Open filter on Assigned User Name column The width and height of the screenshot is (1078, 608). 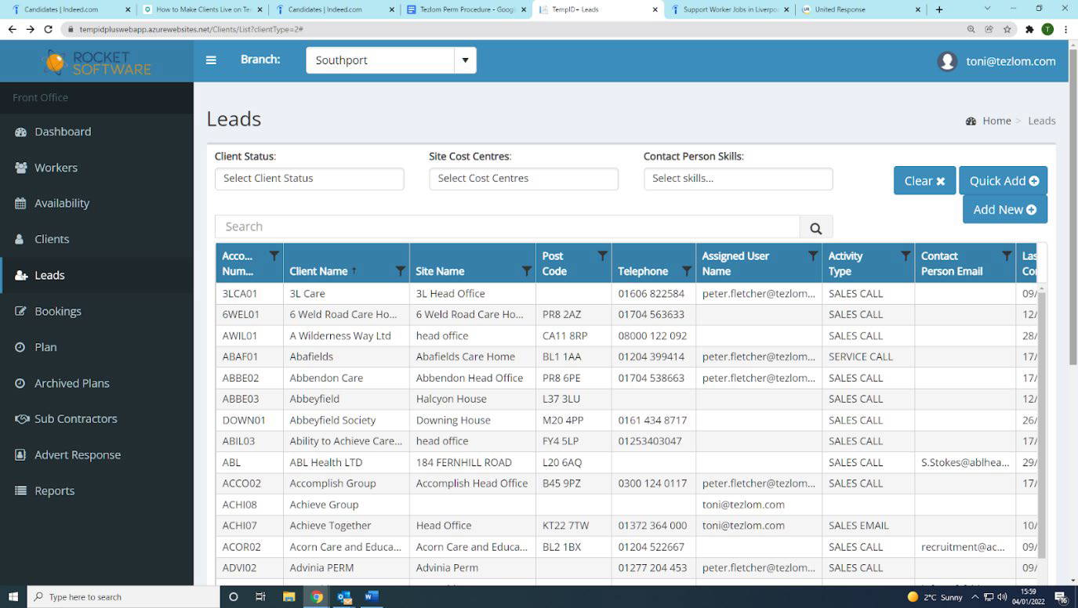point(813,256)
